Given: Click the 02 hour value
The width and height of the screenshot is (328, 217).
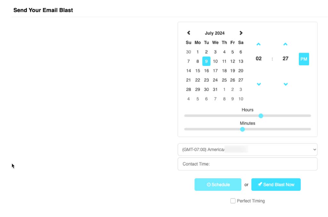Looking at the screenshot, I should (x=259, y=59).
